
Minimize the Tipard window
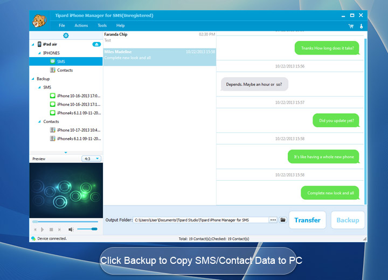343,16
